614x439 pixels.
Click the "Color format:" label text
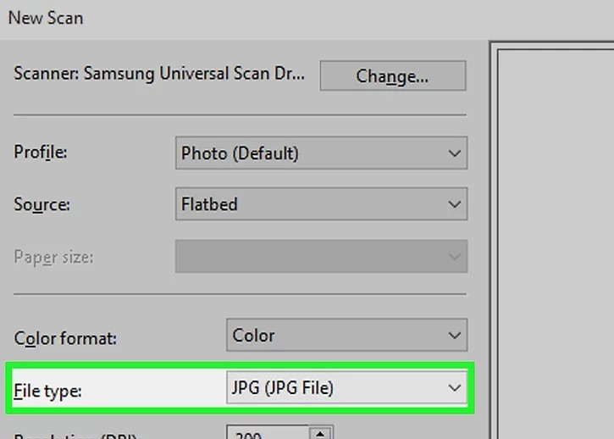point(65,338)
